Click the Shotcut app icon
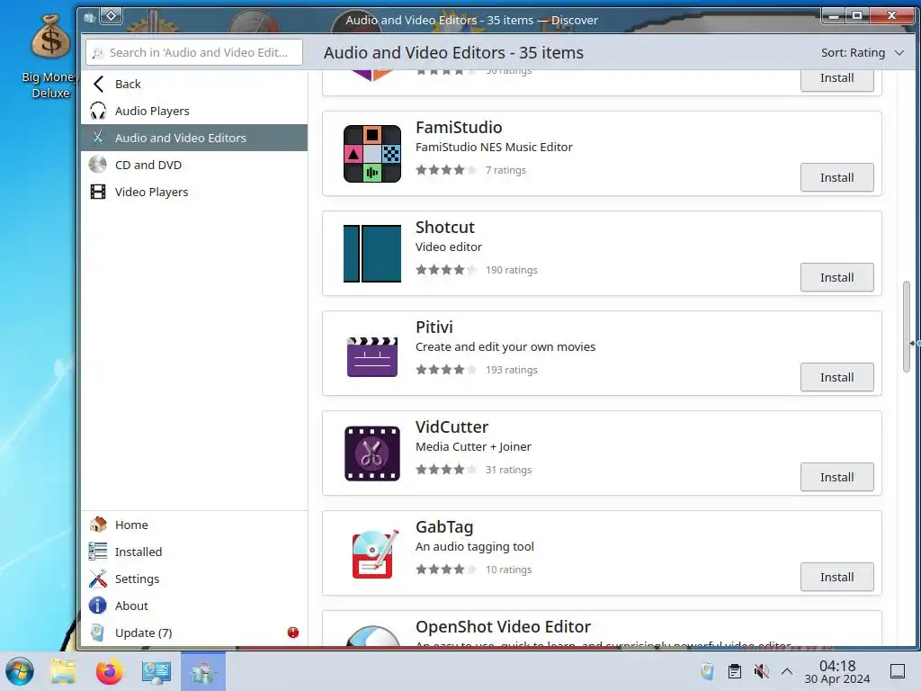 coord(371,253)
